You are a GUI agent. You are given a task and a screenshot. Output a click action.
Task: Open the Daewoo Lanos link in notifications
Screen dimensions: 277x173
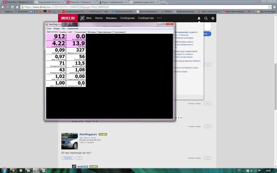point(191,67)
